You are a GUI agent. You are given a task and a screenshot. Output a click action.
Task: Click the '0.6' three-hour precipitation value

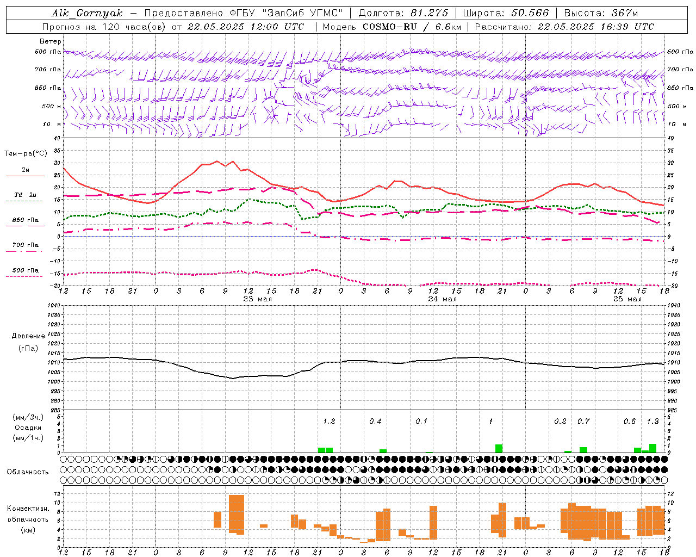[630, 422]
